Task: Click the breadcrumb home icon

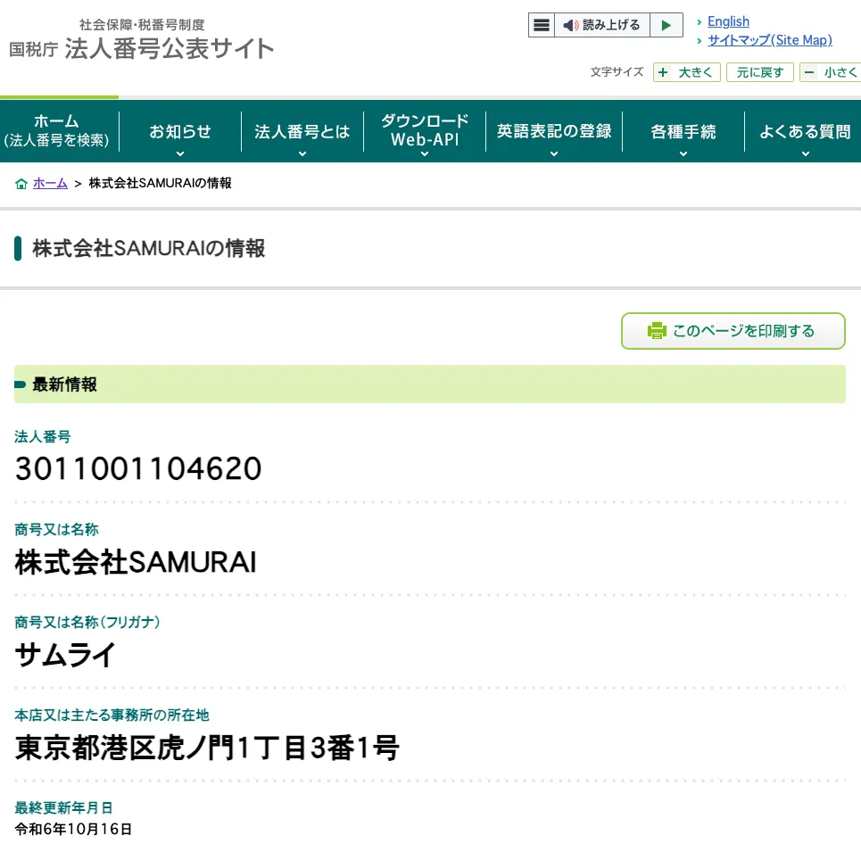Action: (x=21, y=184)
